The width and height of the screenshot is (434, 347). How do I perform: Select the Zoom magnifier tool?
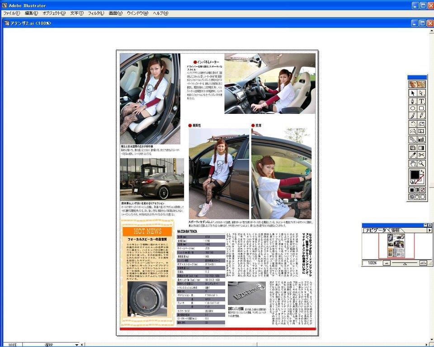click(x=421, y=164)
